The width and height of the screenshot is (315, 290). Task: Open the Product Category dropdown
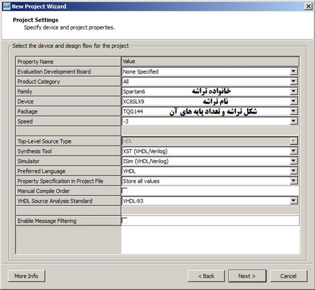[x=293, y=81]
